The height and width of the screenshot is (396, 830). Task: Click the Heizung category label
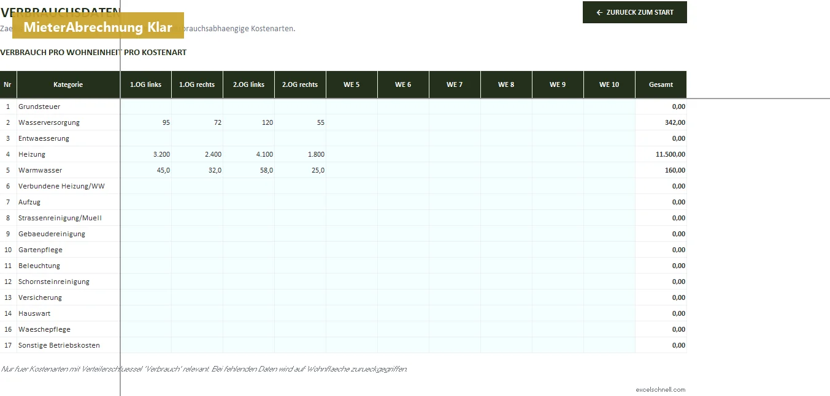[32, 154]
